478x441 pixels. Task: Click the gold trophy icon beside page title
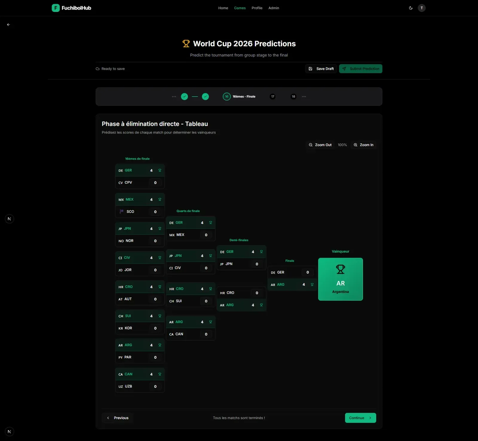point(186,44)
